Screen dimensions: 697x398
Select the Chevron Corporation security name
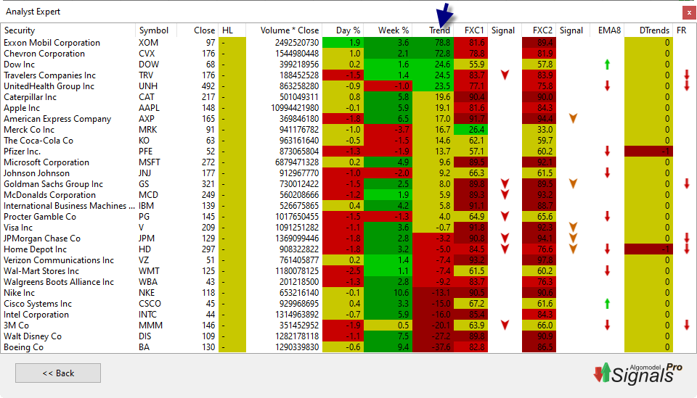point(44,54)
